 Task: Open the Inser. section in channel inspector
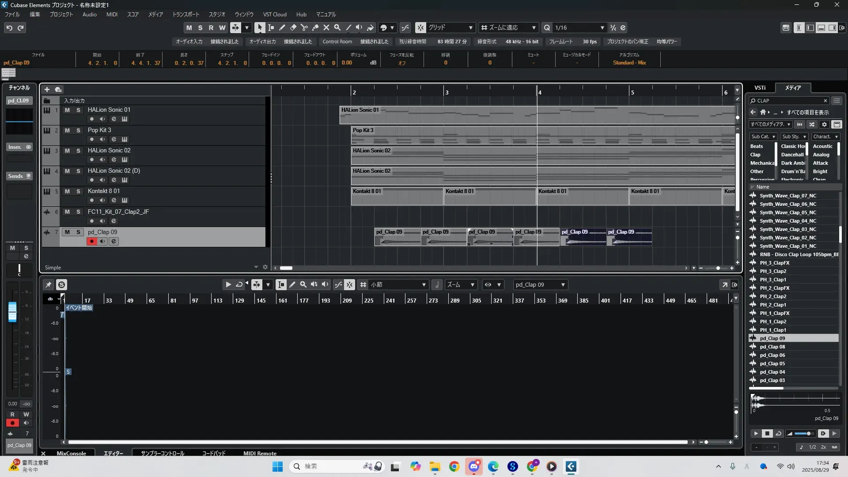15,147
